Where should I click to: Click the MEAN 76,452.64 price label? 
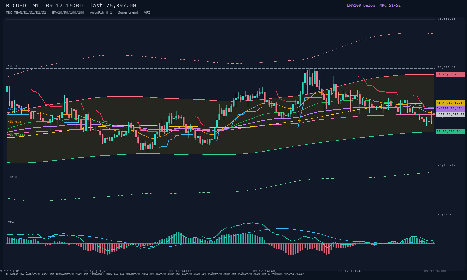point(450,103)
